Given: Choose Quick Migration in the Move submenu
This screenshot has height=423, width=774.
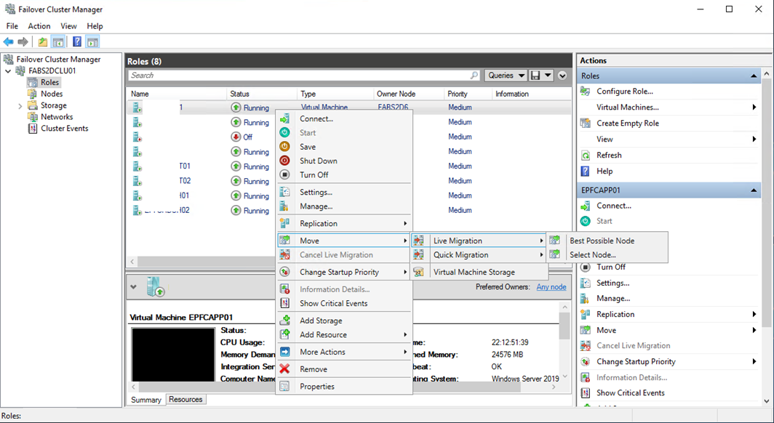Looking at the screenshot, I should coord(479,255).
